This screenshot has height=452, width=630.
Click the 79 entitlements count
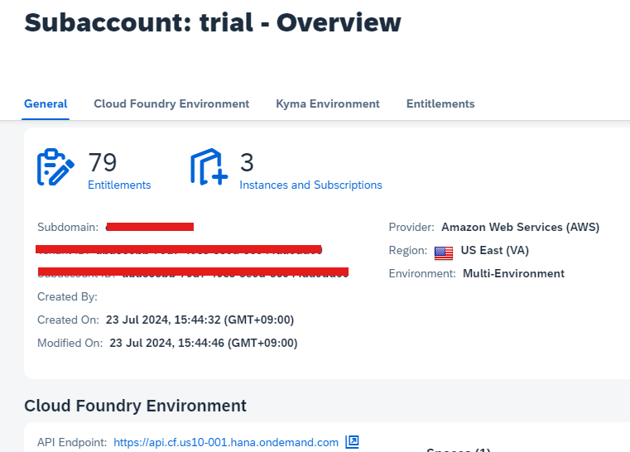pos(103,161)
